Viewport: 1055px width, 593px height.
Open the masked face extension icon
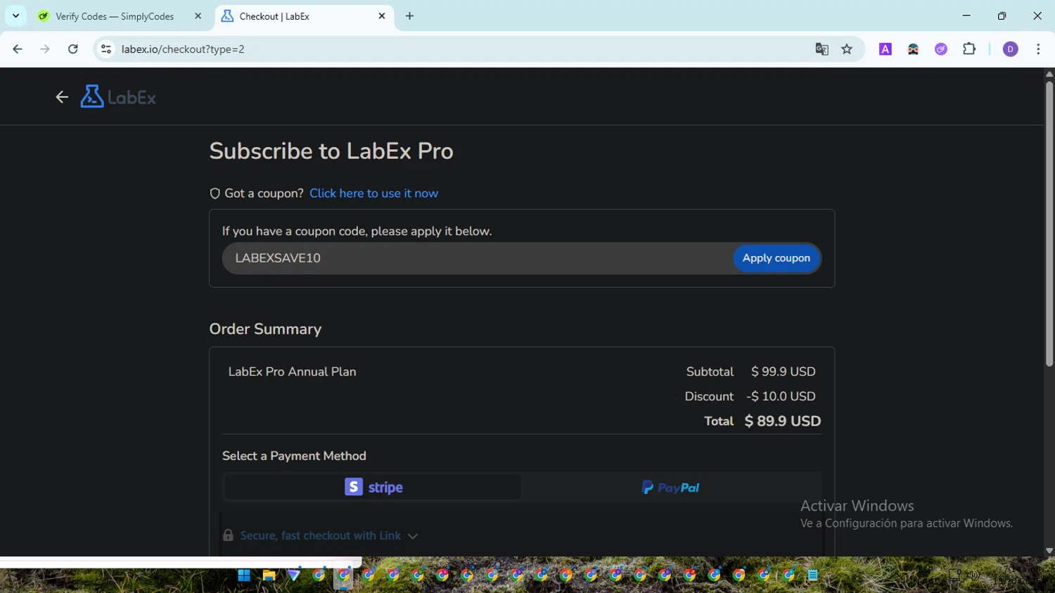[x=913, y=49]
